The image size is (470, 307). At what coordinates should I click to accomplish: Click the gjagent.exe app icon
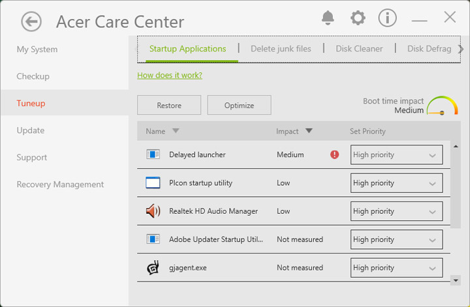(153, 267)
